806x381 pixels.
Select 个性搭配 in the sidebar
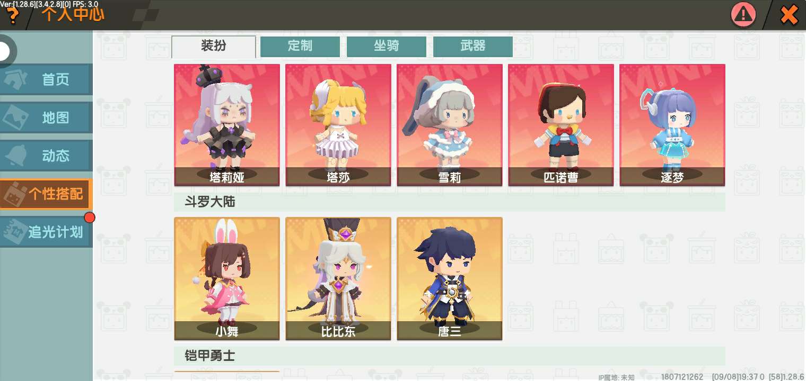point(46,194)
